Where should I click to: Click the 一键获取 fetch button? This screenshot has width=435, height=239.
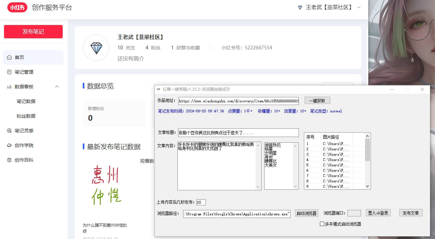(x=317, y=100)
